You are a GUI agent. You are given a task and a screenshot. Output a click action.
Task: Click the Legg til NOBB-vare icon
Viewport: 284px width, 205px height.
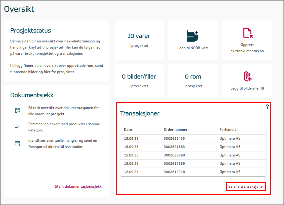coord(193,36)
